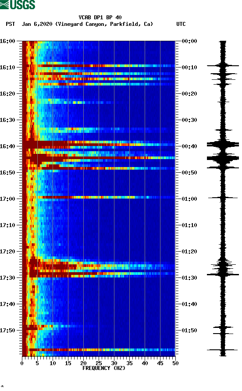
Task: Click the 16:10 PST time label
Action: [7, 68]
